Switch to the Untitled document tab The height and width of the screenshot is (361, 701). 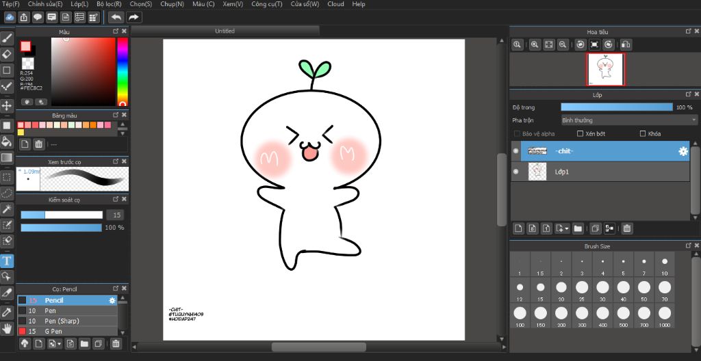click(x=225, y=31)
